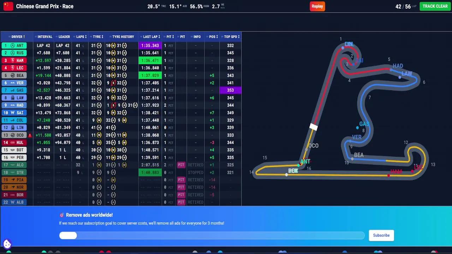Select the Ferrari logo beside HAM

pos(12,60)
